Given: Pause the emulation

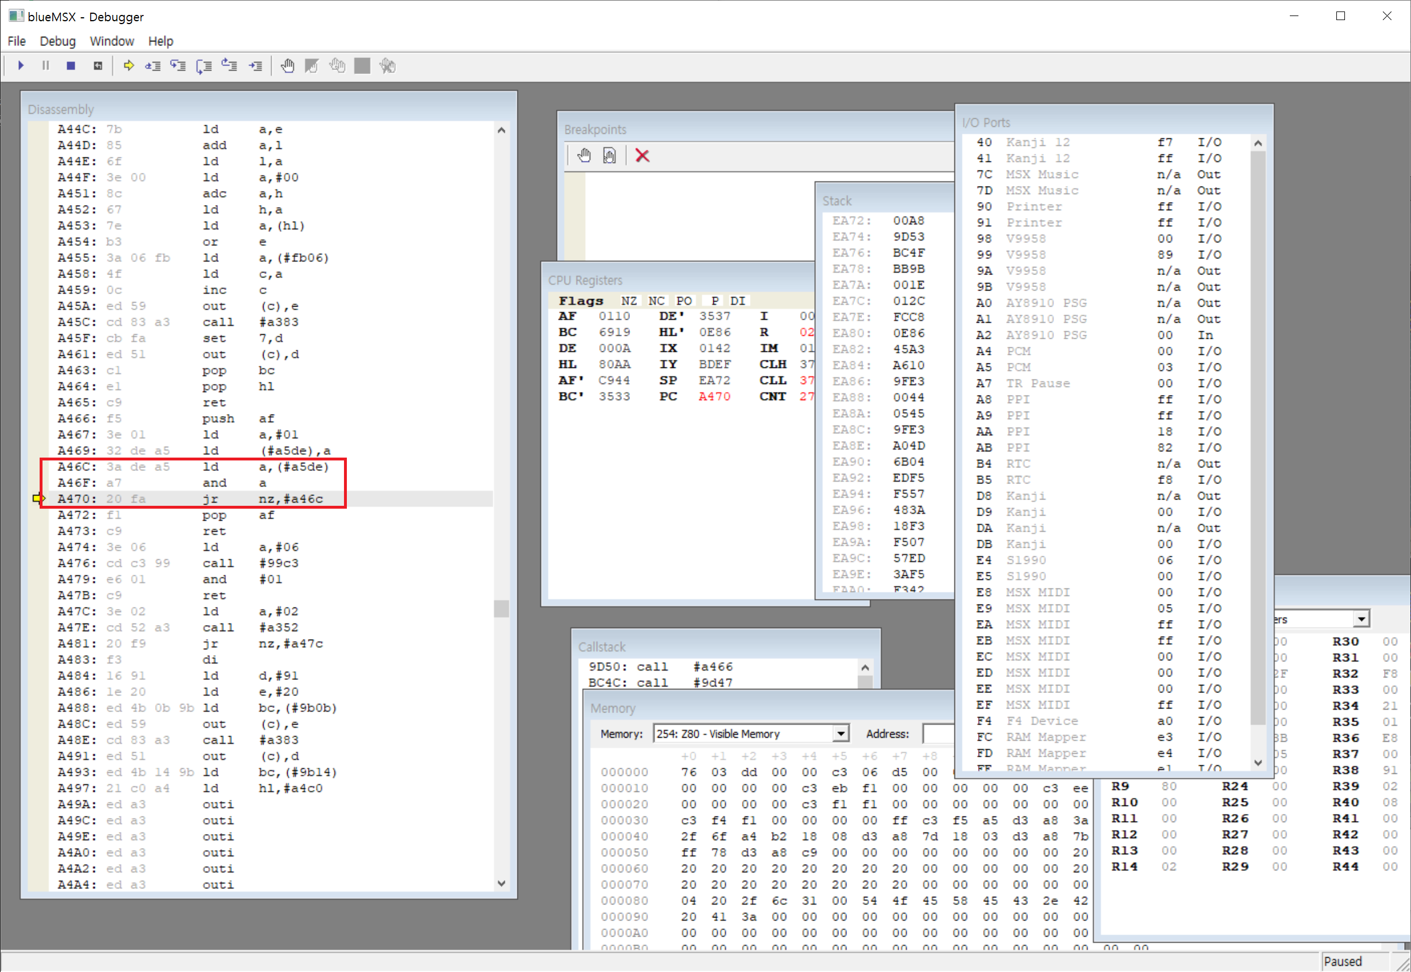Looking at the screenshot, I should coord(45,65).
